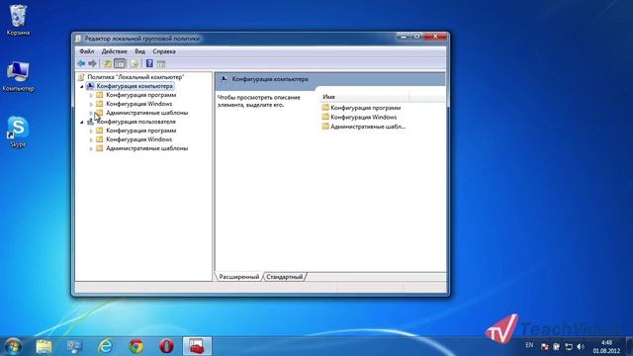Maximize the group policy editor window
Image resolution: width=633 pixels, height=356 pixels.
click(417, 37)
